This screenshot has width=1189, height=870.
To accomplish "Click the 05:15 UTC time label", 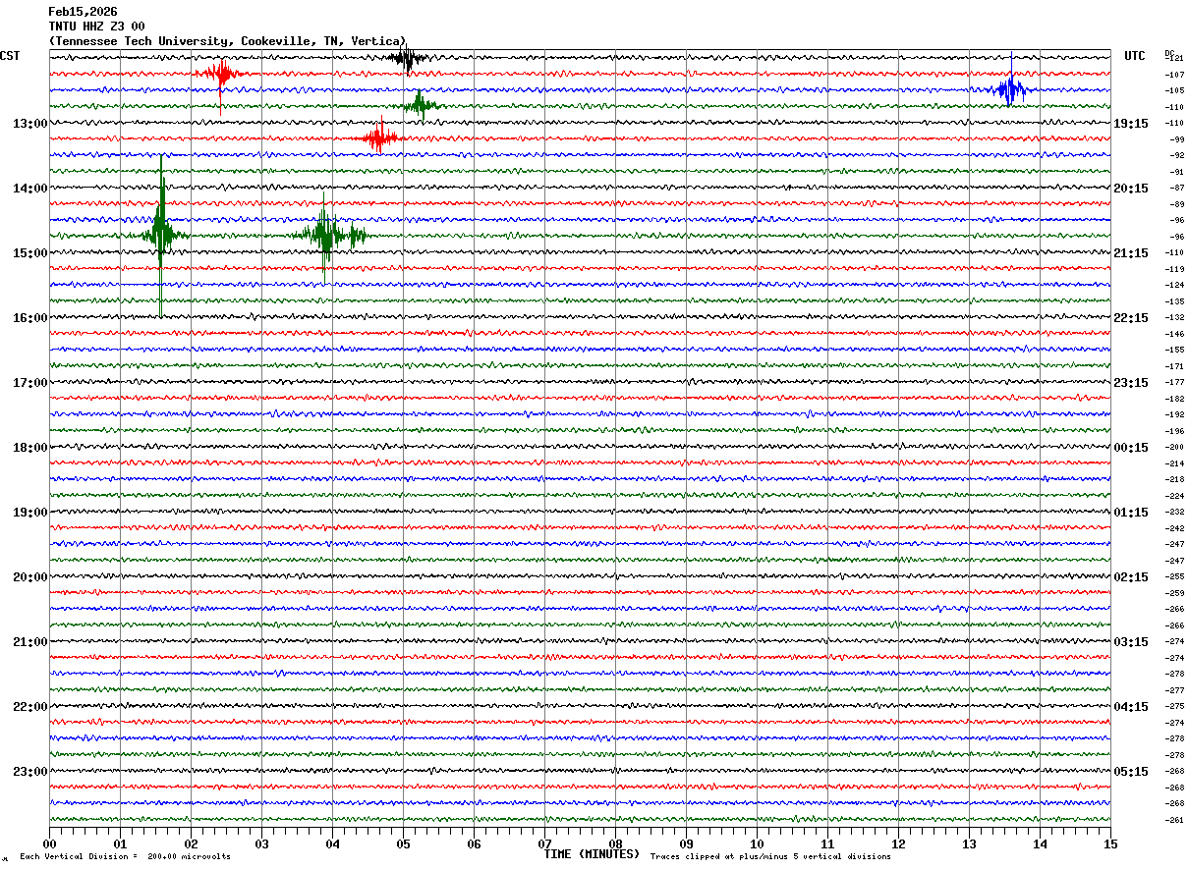I will pyautogui.click(x=1131, y=772).
